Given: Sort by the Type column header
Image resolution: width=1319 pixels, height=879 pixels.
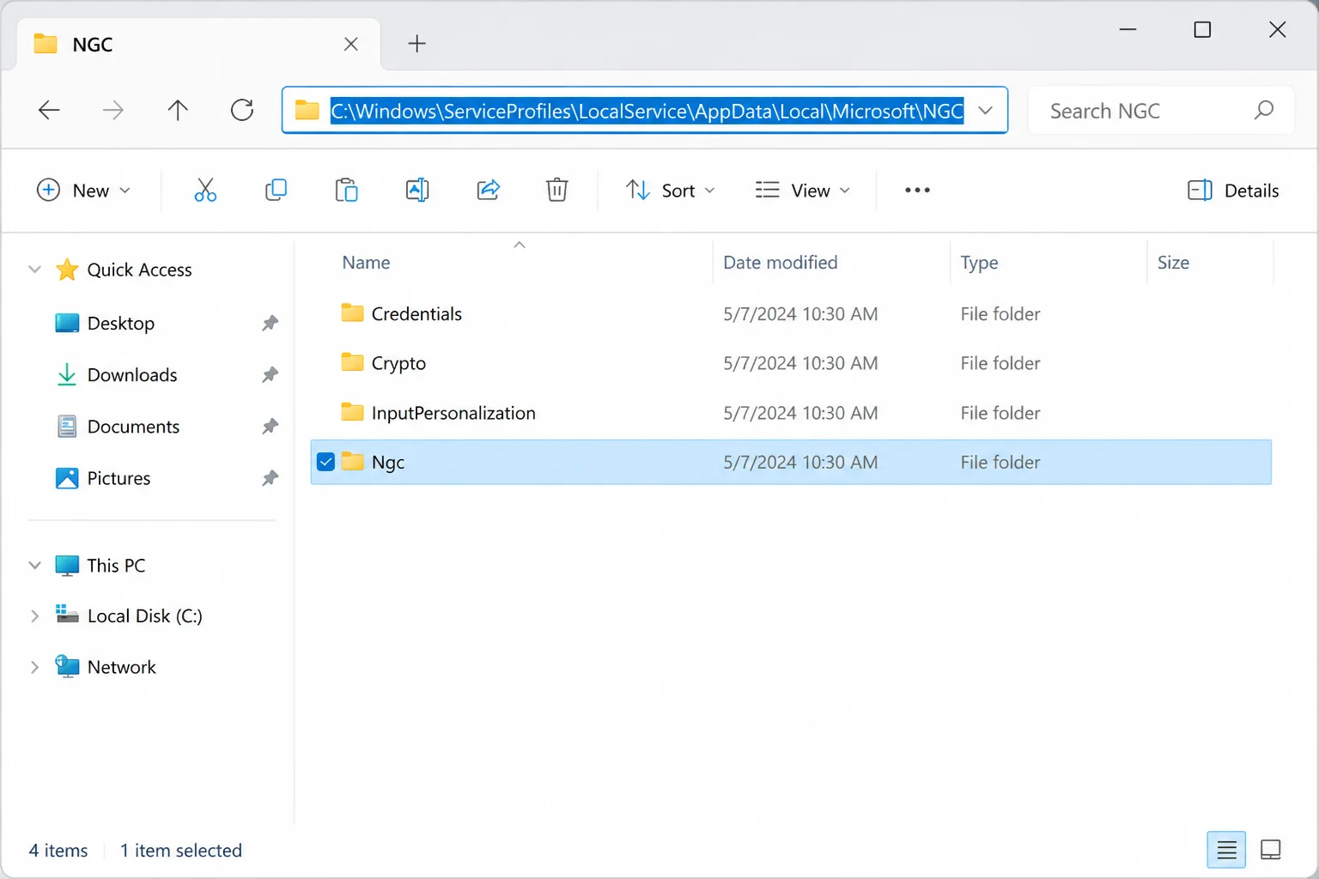Looking at the screenshot, I should [979, 262].
